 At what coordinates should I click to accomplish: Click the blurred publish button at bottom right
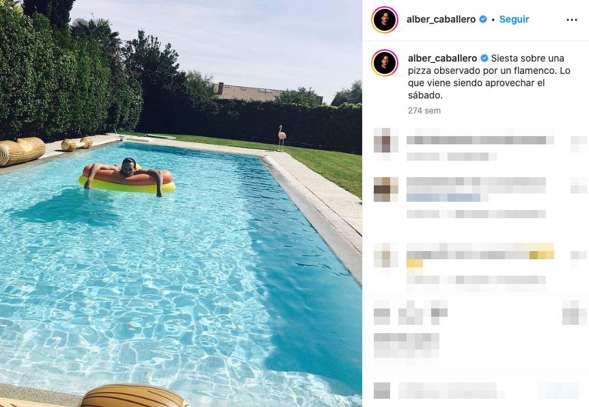point(558,391)
